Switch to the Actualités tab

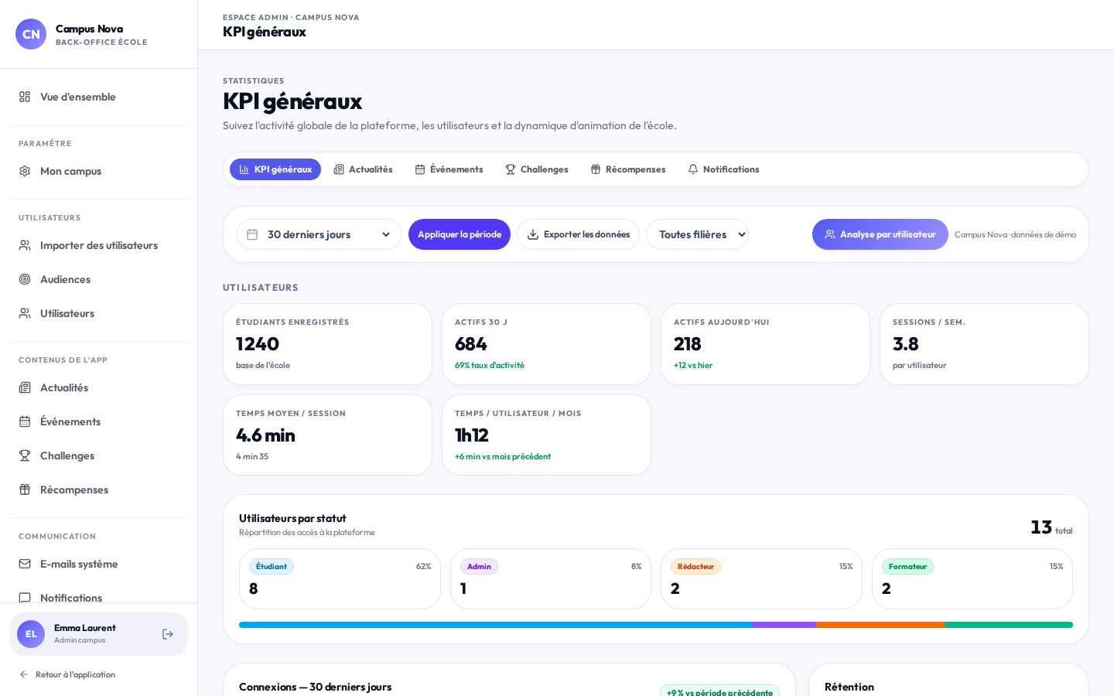click(363, 169)
